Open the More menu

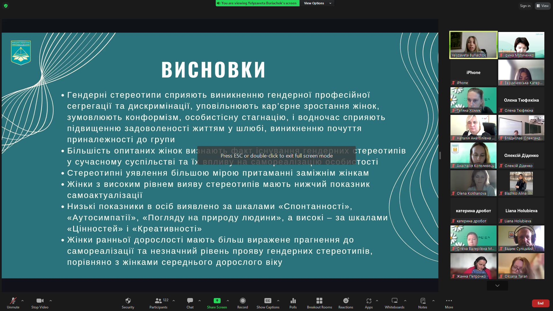449,303
